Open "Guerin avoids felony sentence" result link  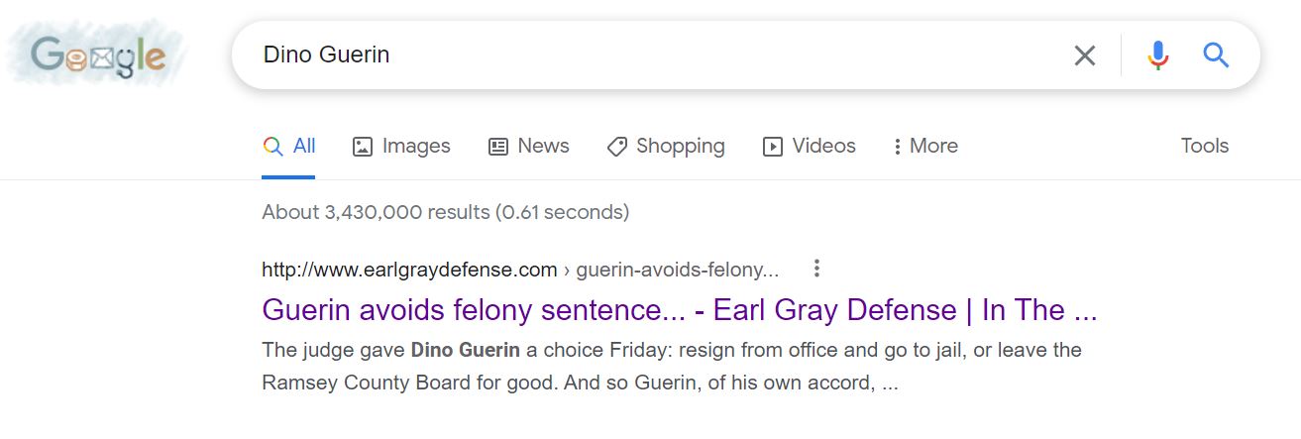tap(679, 310)
